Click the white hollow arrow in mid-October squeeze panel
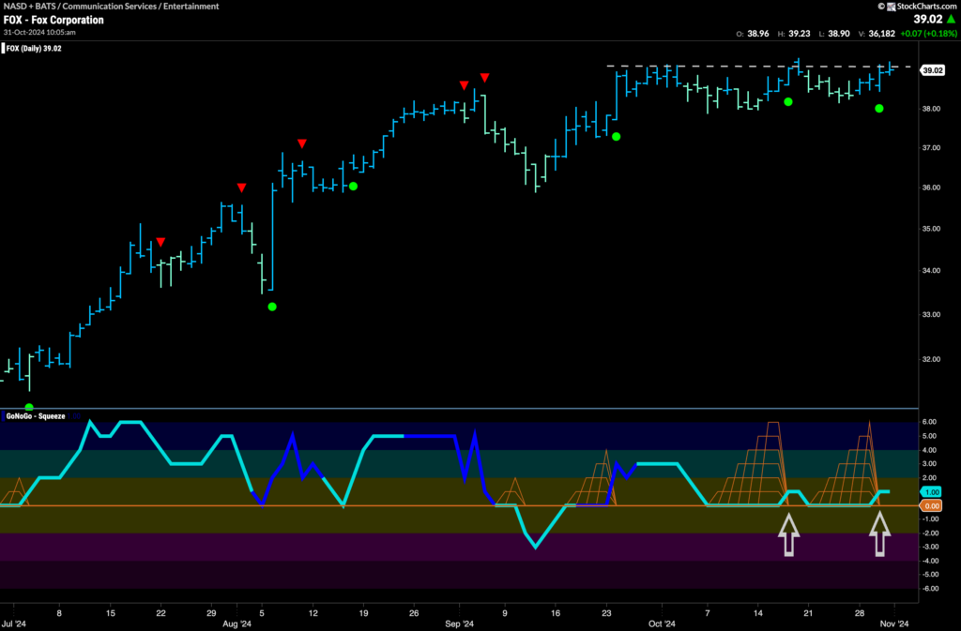 pyautogui.click(x=789, y=537)
